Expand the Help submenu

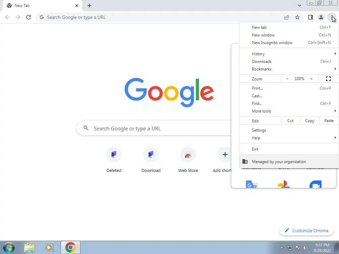tap(289, 138)
